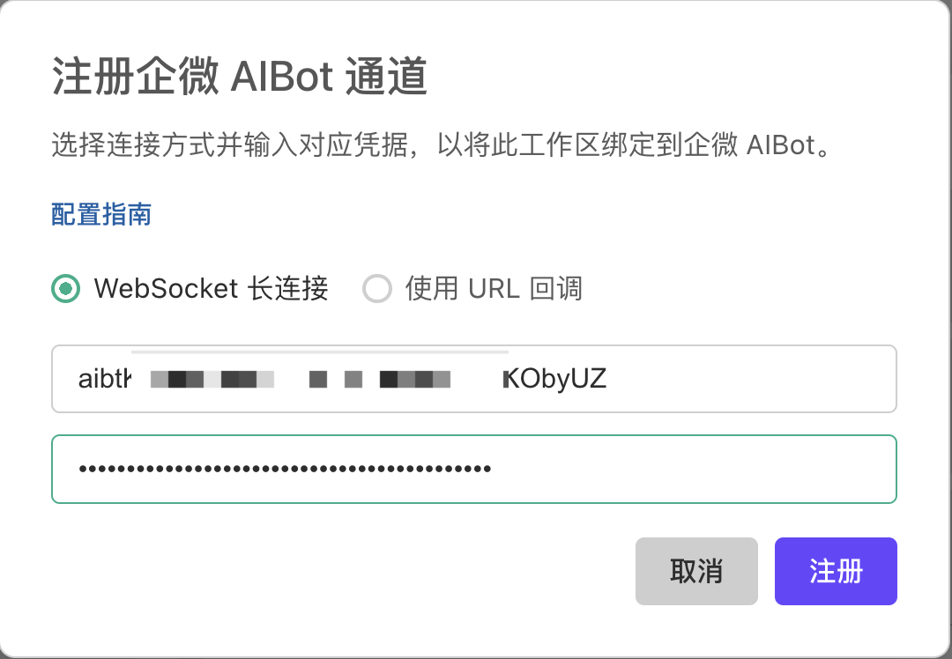This screenshot has width=952, height=659.
Task: Click the highlighted green-bordered input
Action: point(474,469)
